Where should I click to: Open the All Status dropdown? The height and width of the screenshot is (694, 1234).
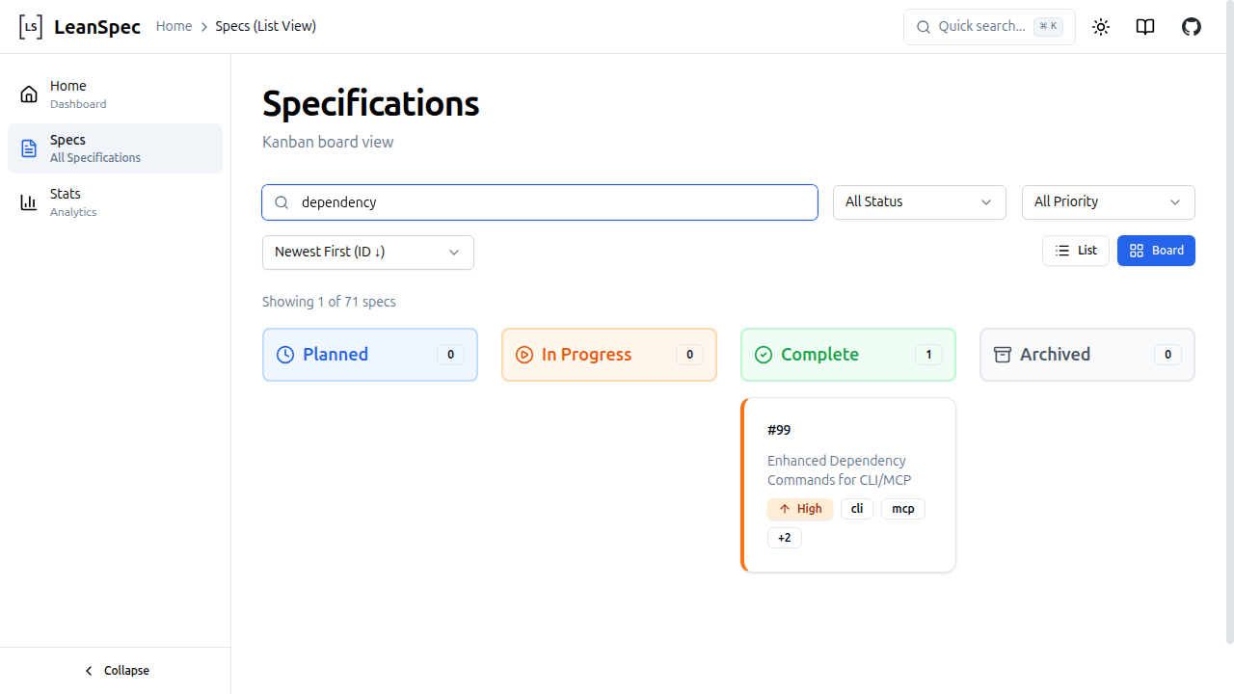[x=918, y=201]
